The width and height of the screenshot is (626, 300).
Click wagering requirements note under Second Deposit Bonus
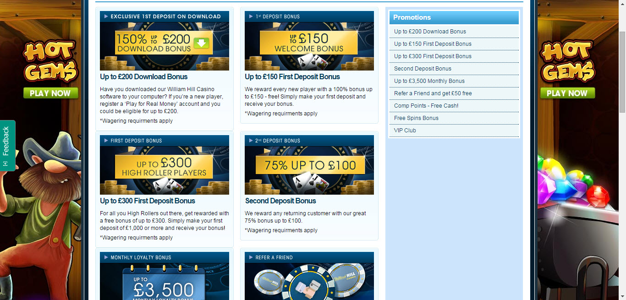coord(281,230)
